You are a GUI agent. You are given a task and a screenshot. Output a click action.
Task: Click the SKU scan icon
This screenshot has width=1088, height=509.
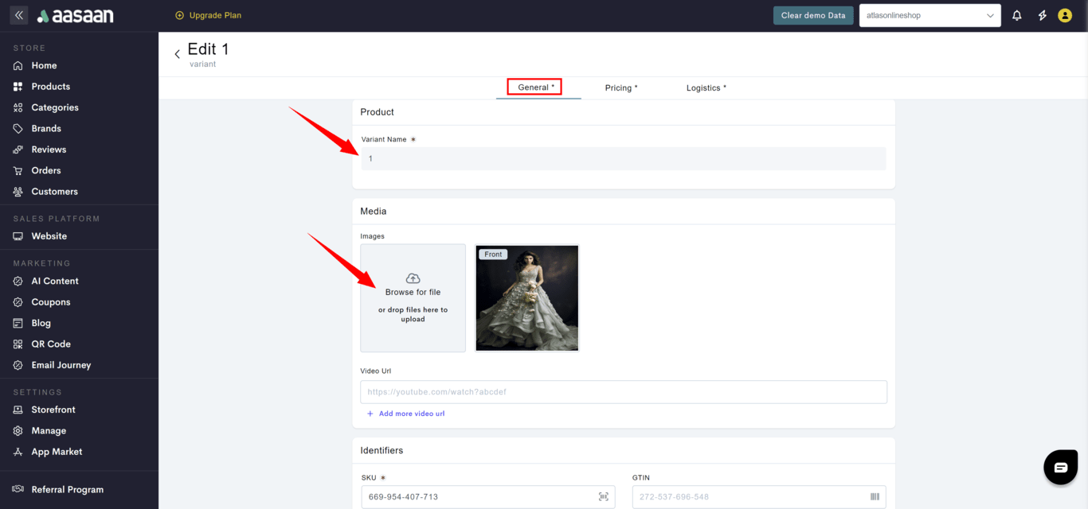tap(603, 497)
